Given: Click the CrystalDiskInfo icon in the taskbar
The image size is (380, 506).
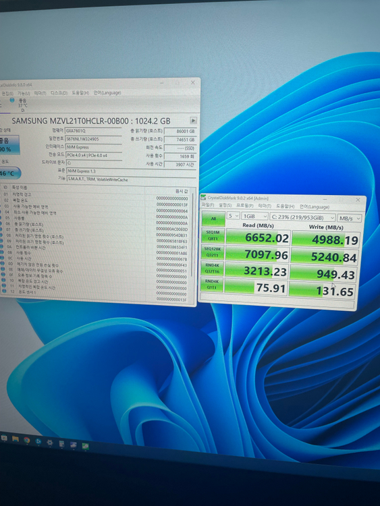Looking at the screenshot, I should tap(74, 445).
